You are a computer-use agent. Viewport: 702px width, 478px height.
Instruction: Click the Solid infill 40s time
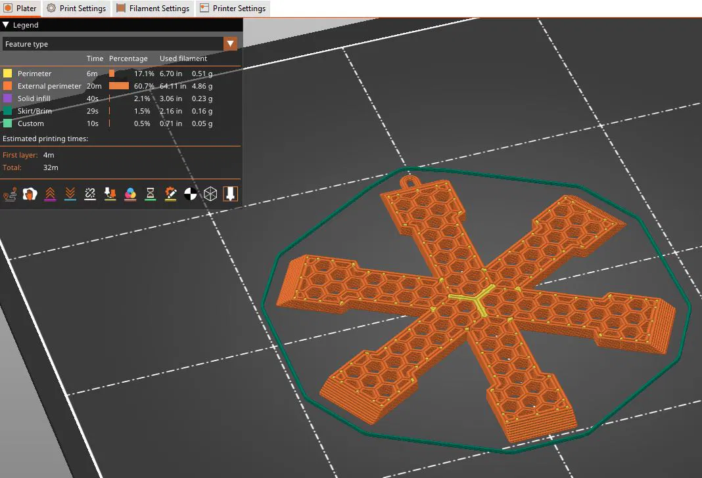coord(92,98)
